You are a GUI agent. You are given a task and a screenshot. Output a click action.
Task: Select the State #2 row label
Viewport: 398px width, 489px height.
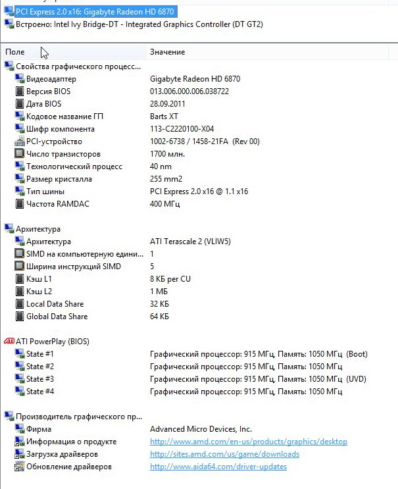[x=40, y=366]
